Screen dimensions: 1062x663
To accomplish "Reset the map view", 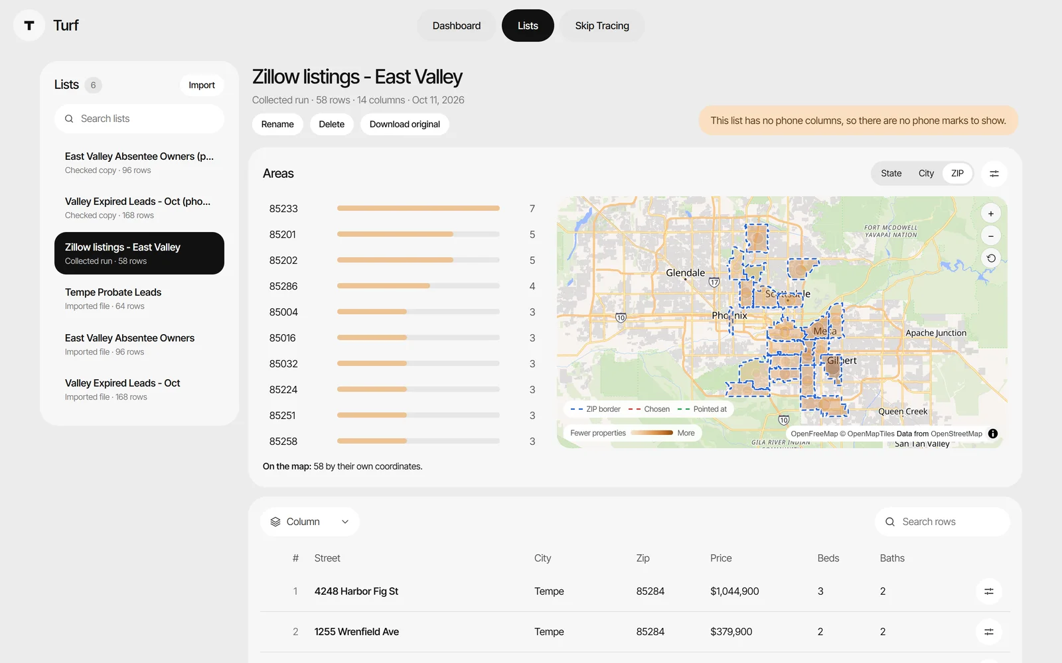I will point(991,259).
